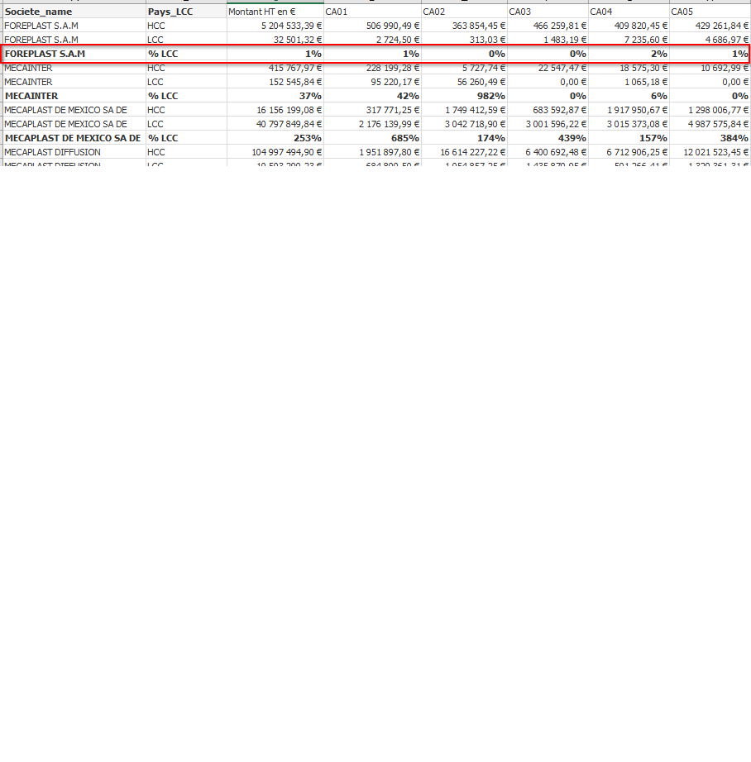Click the 685% percentage cell
The width and height of the screenshot is (751, 762).
372,138
